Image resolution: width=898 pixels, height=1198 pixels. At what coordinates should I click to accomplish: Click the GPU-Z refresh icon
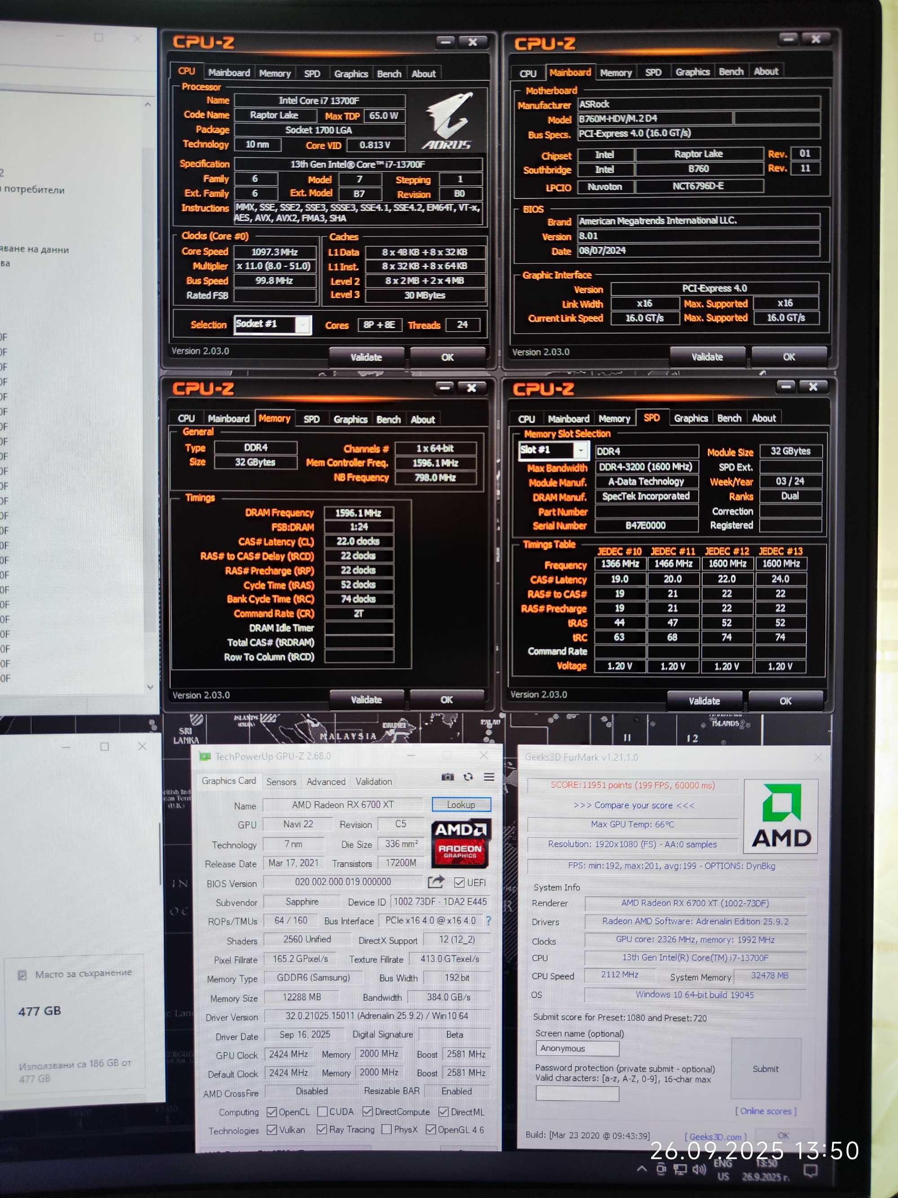point(468,777)
